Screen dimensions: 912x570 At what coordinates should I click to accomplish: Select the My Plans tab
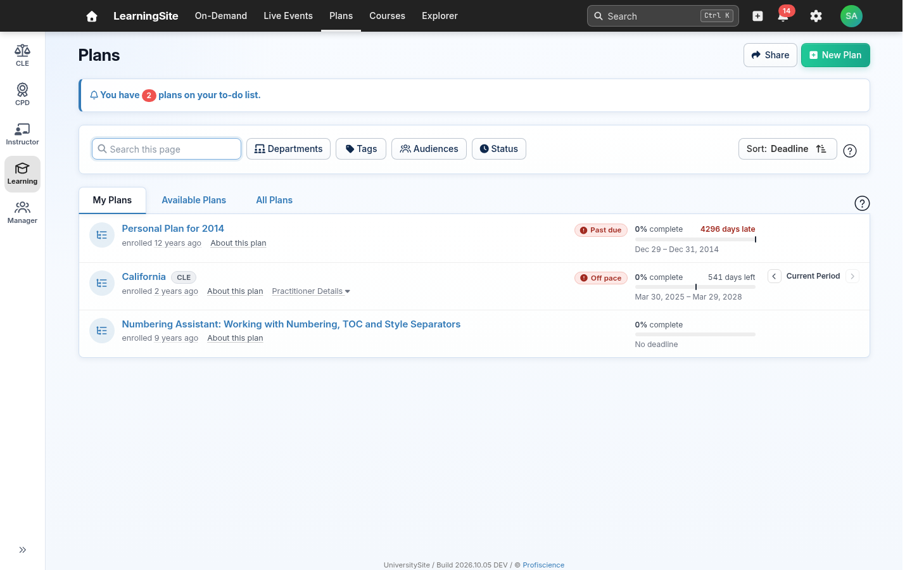point(112,200)
